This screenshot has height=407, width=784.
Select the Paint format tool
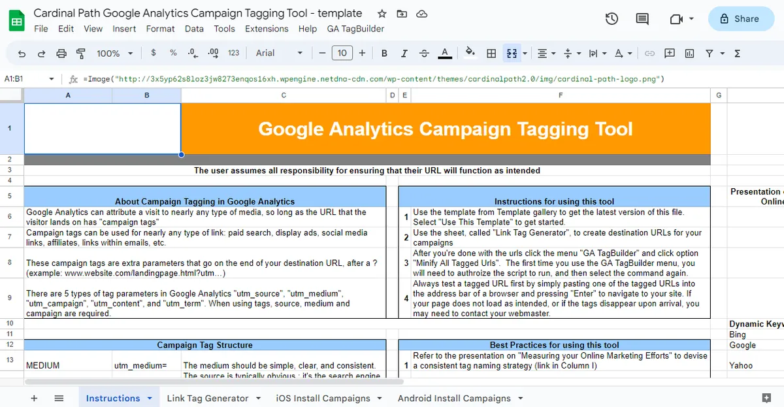[x=80, y=53]
